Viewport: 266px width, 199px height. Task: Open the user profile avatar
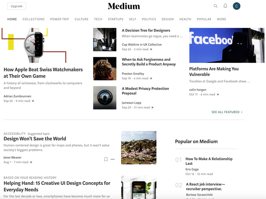click(x=237, y=6)
